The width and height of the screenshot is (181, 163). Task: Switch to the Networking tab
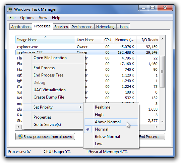[x=105, y=27]
